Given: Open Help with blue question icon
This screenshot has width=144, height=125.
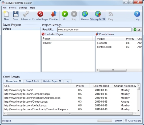Looking at the screenshot, I should pos(137,15).
